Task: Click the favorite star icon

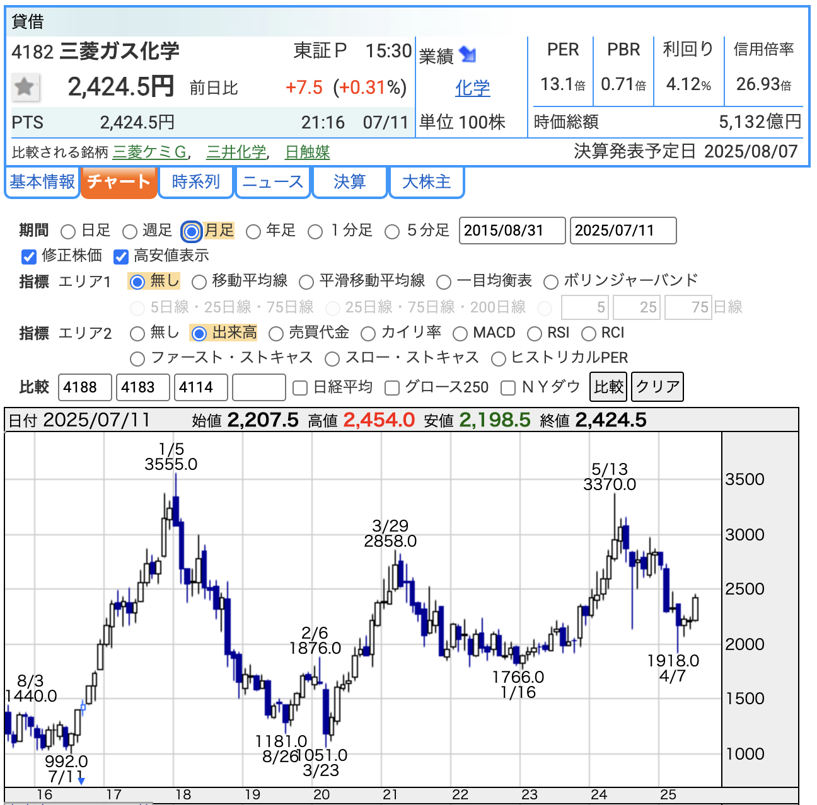Action: coord(25,87)
